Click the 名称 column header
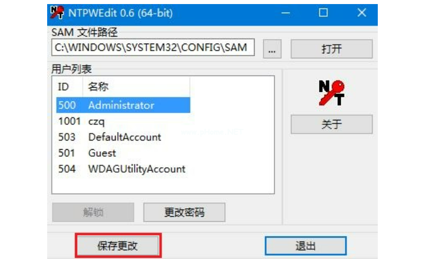The image size is (429, 273). point(136,87)
